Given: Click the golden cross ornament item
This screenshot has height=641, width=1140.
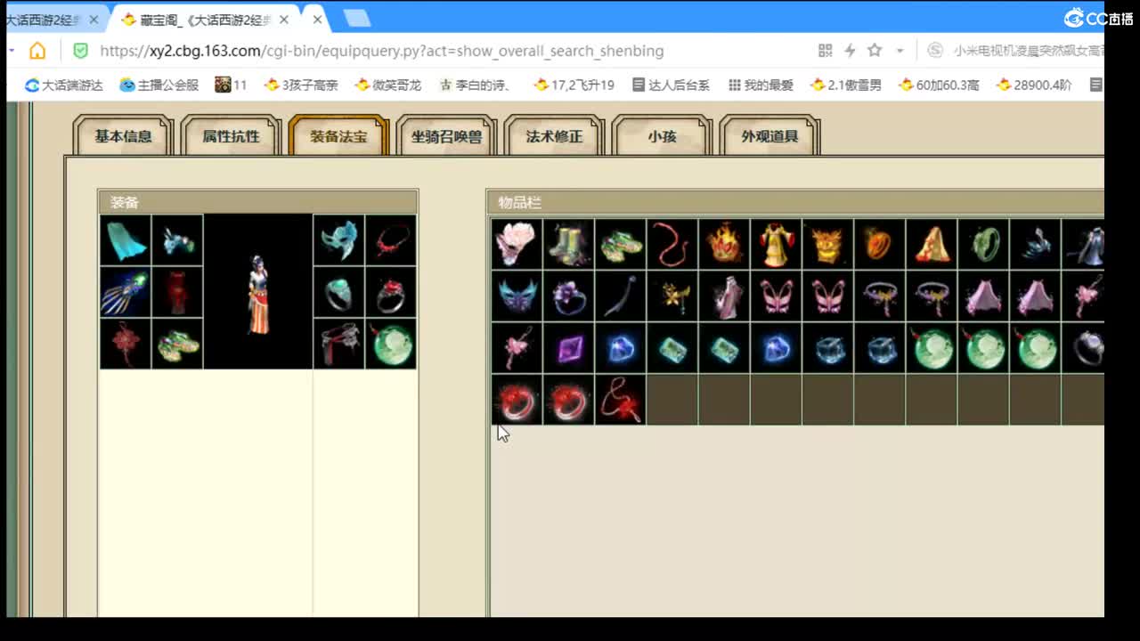Looking at the screenshot, I should (672, 296).
